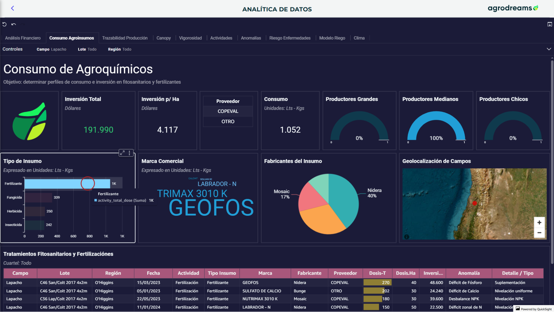Switch to Riesgo Enfermedades tab
Image resolution: width=554 pixels, height=312 pixels.
click(x=290, y=38)
